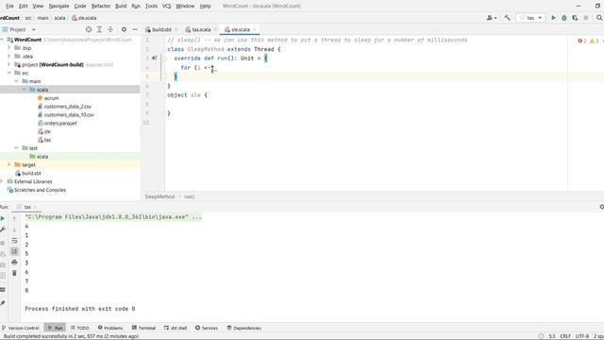Start debugging with the green bug icon

click(564, 18)
